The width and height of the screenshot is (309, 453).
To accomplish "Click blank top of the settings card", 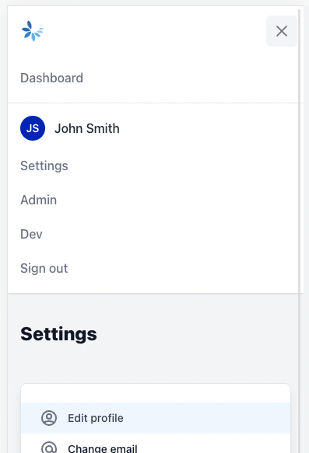I will coord(156,393).
